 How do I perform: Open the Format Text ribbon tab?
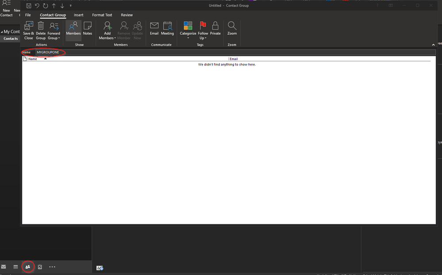click(x=102, y=15)
